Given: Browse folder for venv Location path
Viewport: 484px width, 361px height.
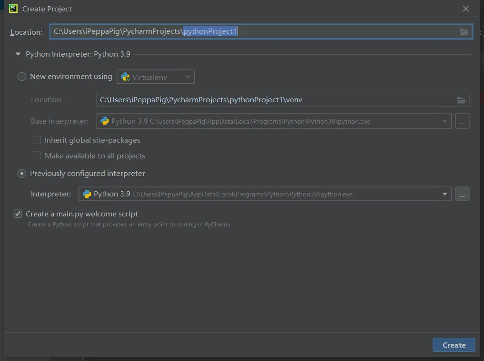Looking at the screenshot, I should click(461, 100).
